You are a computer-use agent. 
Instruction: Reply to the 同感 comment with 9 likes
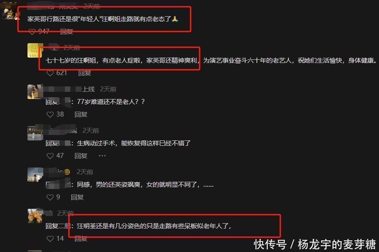[x=77, y=197]
